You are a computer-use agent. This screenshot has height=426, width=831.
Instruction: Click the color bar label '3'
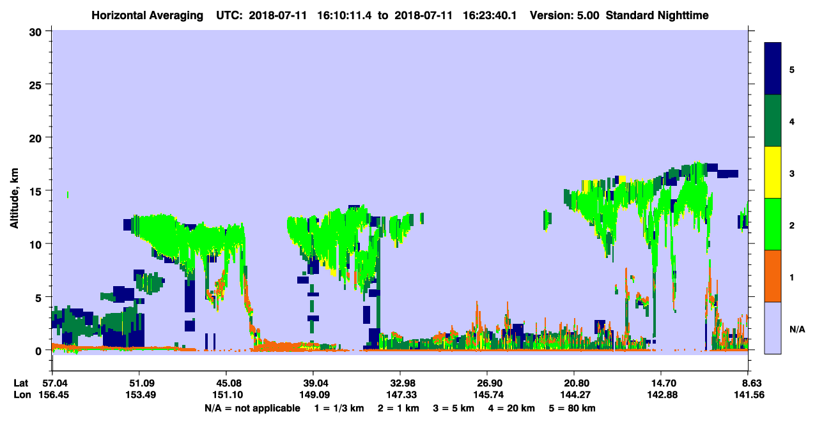tap(792, 173)
